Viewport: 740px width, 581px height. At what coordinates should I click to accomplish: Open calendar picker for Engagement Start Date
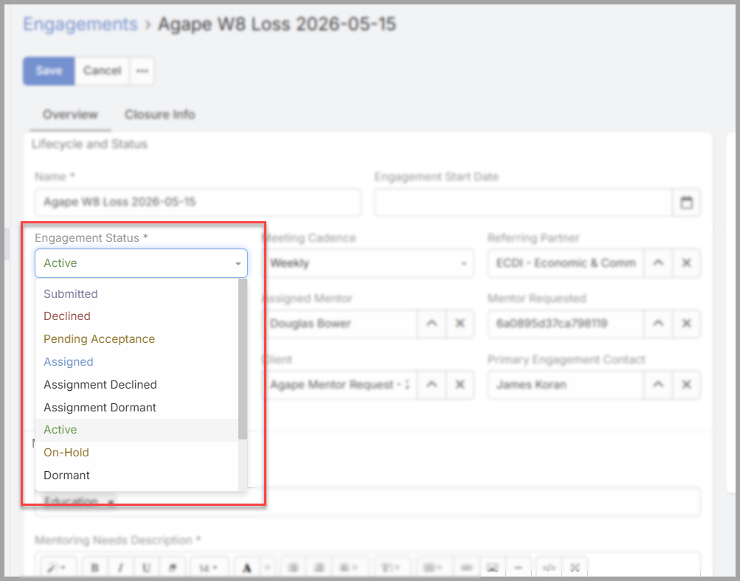[x=686, y=203]
